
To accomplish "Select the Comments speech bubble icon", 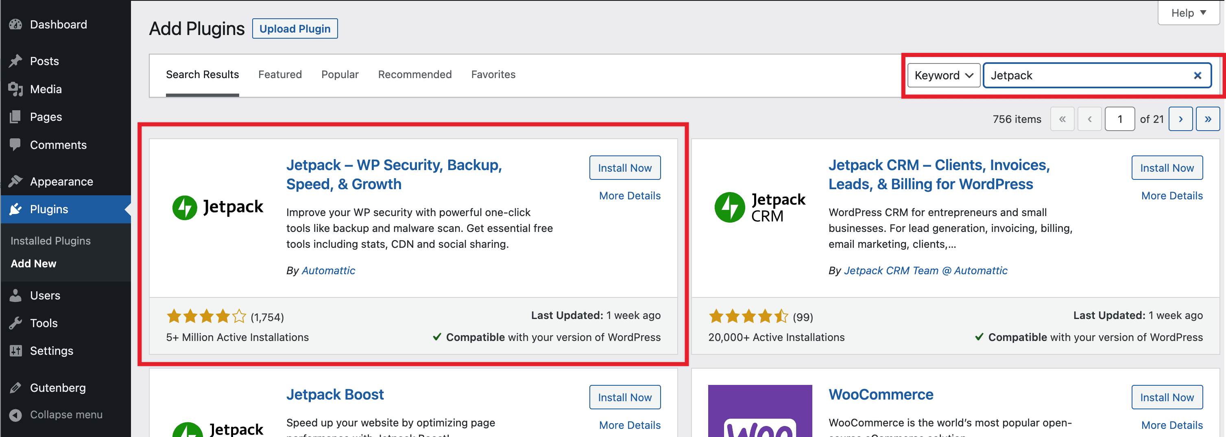I will [16, 145].
